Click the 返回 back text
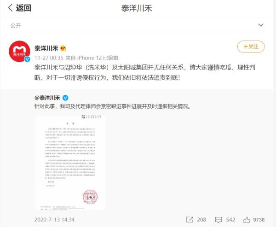 coord(23,8)
